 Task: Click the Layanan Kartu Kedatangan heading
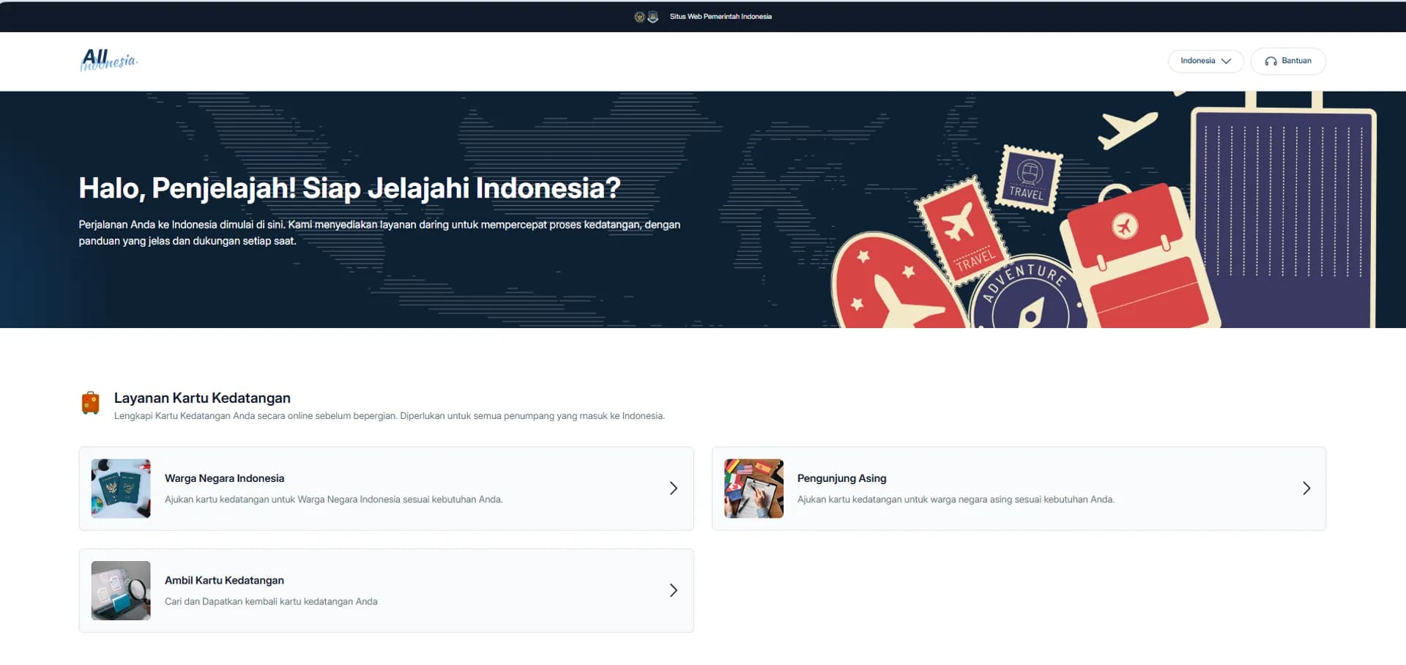(x=202, y=398)
